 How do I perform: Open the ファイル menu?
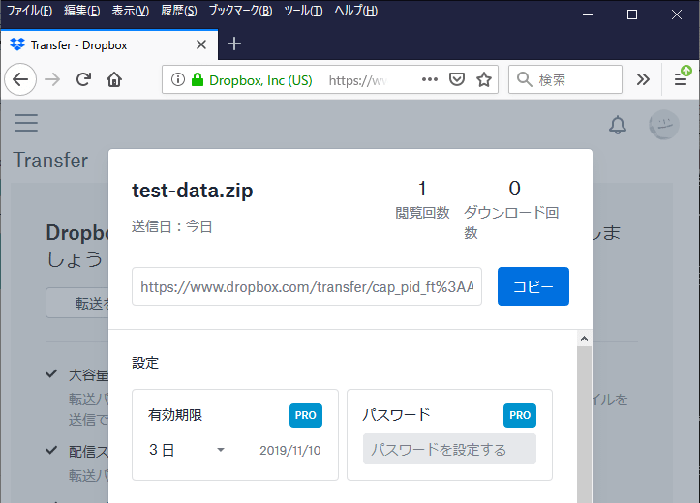pyautogui.click(x=29, y=11)
